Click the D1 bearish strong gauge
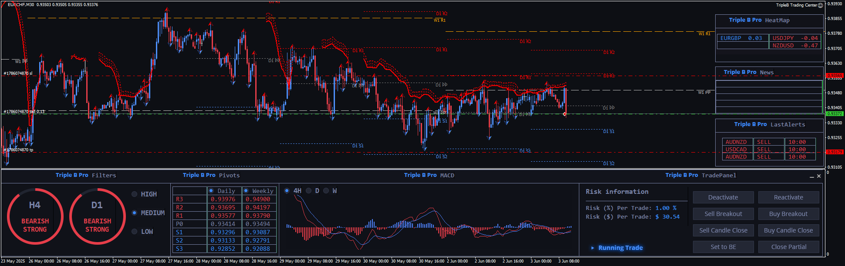 click(x=97, y=216)
